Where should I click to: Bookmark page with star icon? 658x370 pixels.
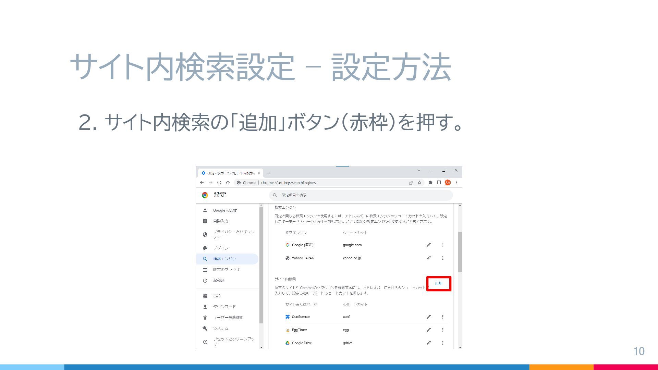pos(419,183)
